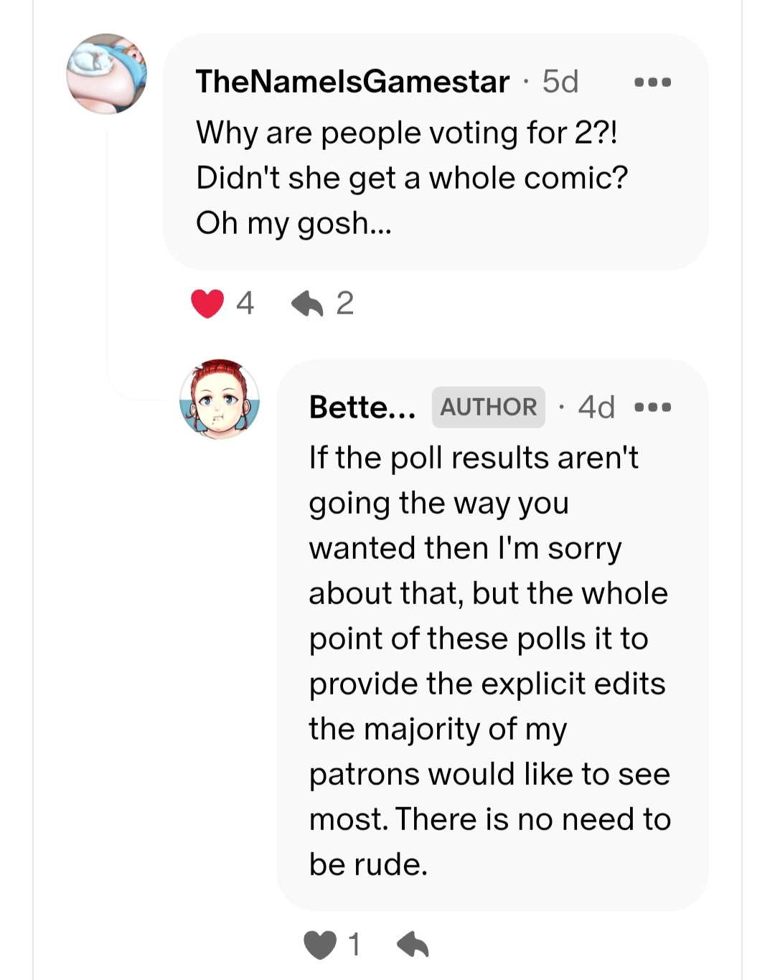Open TheNameIsGamestar's profile picture
Viewport: 775px width, 980px height.
(107, 73)
